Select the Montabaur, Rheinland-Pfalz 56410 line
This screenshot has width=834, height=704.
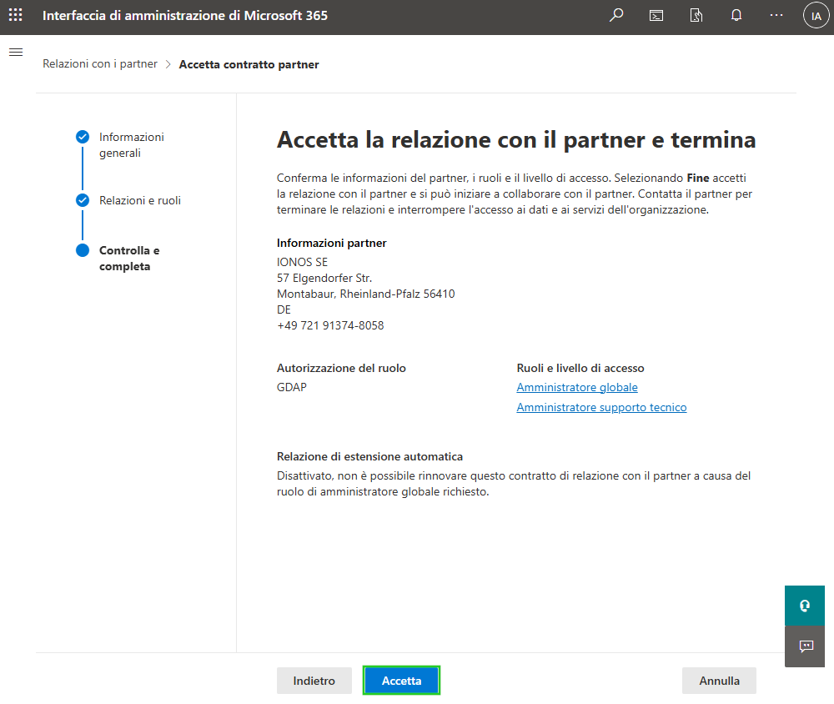pyautogui.click(x=366, y=294)
